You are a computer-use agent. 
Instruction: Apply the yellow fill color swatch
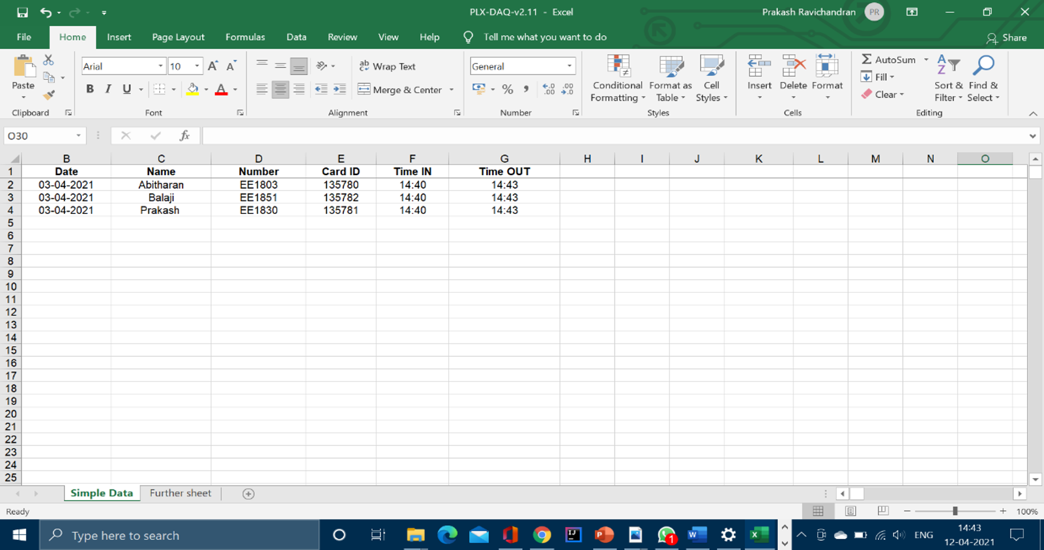click(193, 89)
